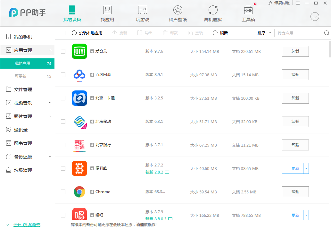331x229 pixels.
Task: Check the 便利蜂 row checkbox
Action: pos(63,168)
